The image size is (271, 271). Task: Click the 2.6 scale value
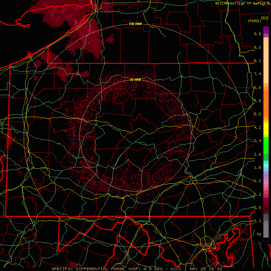257,154
